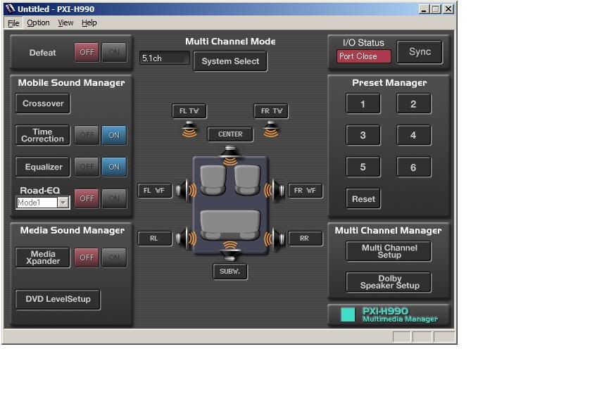Set Equalizer to ON

point(114,167)
